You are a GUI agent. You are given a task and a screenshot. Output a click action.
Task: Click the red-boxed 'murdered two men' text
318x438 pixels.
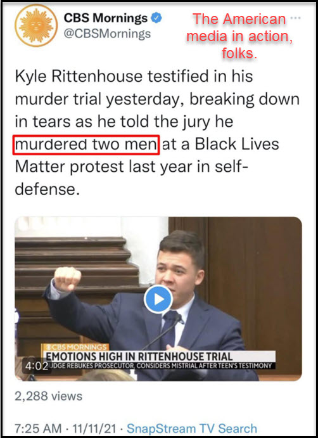86,145
